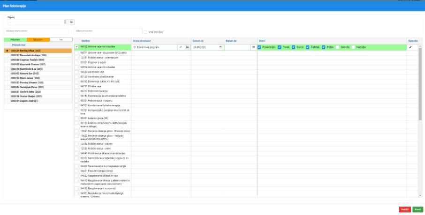Untick the Sreda day checkbox
This screenshot has height=215, width=425.
pyautogui.click(x=294, y=47)
